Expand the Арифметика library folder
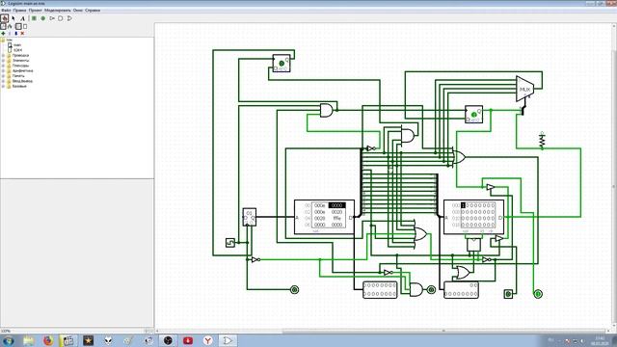617x347 pixels. click(x=3, y=70)
